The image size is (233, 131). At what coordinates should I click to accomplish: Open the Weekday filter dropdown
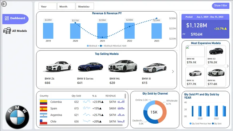[x=85, y=7]
